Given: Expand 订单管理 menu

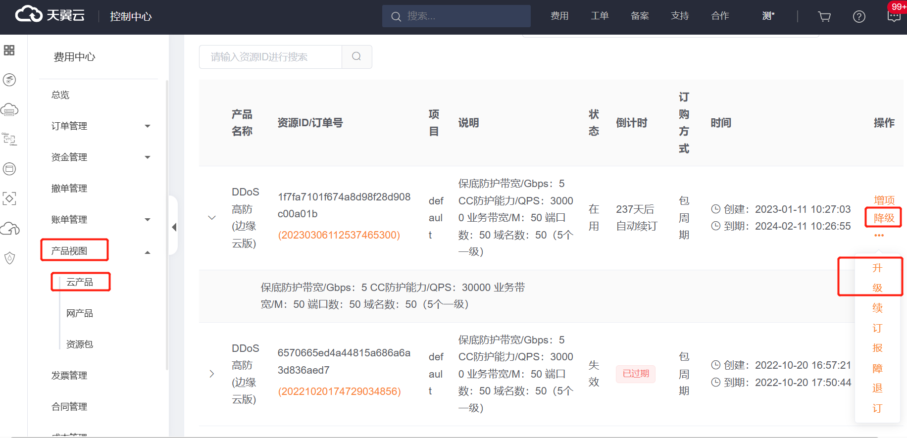Looking at the screenshot, I should coord(148,126).
